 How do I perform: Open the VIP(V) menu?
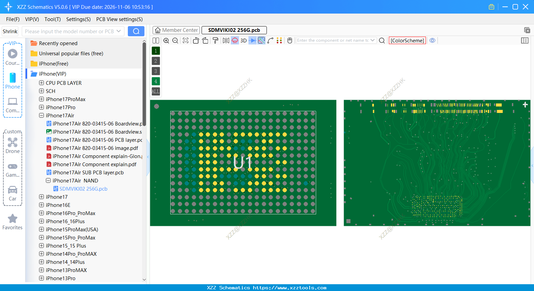tap(32, 19)
